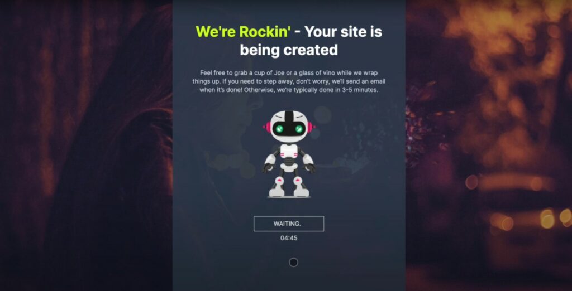572x291 pixels.
Task: Click the WAITING. status button
Action: click(x=289, y=224)
